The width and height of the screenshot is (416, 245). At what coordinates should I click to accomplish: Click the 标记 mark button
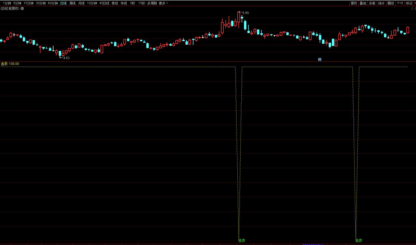coord(409,3)
